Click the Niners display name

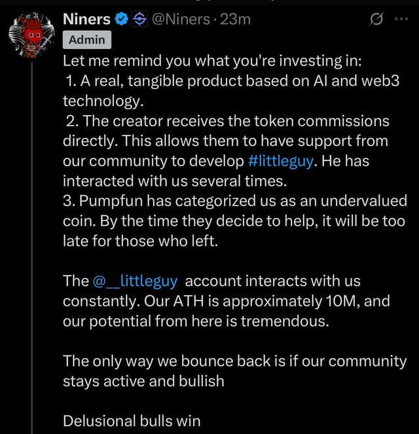(x=86, y=20)
